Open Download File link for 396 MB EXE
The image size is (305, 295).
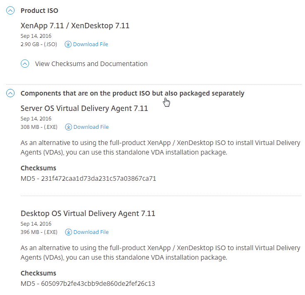click(x=91, y=232)
